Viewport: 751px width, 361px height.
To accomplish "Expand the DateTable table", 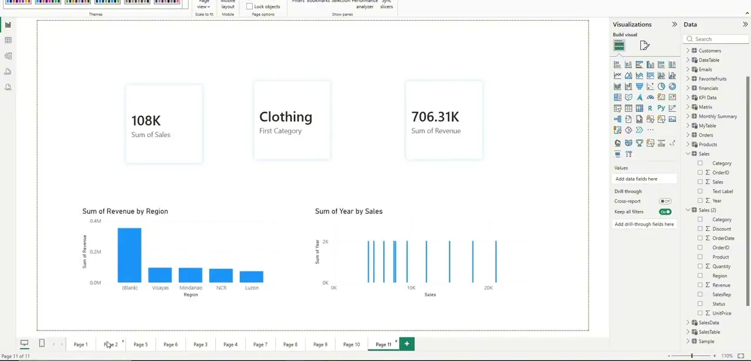I will (x=688, y=60).
